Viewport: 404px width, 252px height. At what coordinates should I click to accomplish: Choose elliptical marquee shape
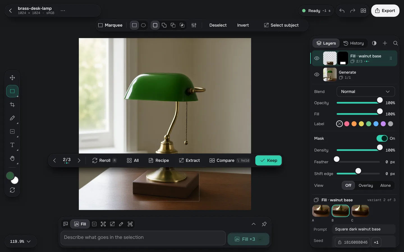tap(143, 25)
